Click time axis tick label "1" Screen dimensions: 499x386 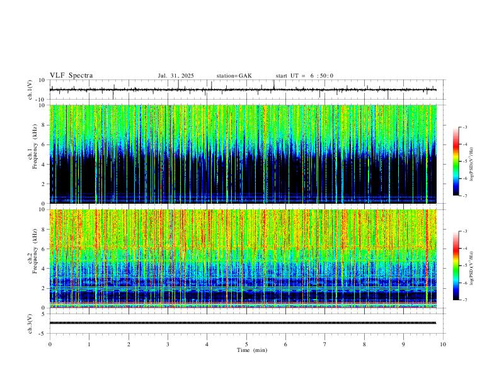click(89, 344)
